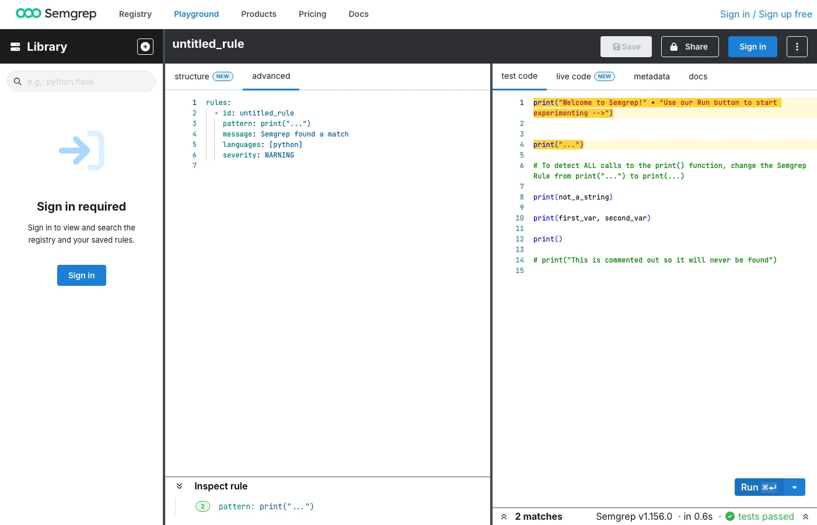The image size is (817, 525).
Task: Navigate to the Registry menu
Action: pyautogui.click(x=135, y=14)
